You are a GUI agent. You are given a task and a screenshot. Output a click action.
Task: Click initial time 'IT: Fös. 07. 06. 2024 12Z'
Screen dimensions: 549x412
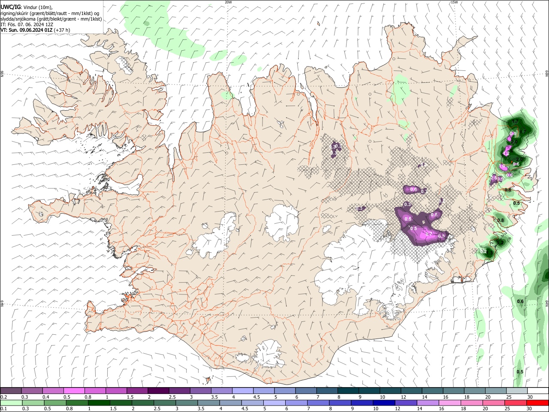[27, 24]
